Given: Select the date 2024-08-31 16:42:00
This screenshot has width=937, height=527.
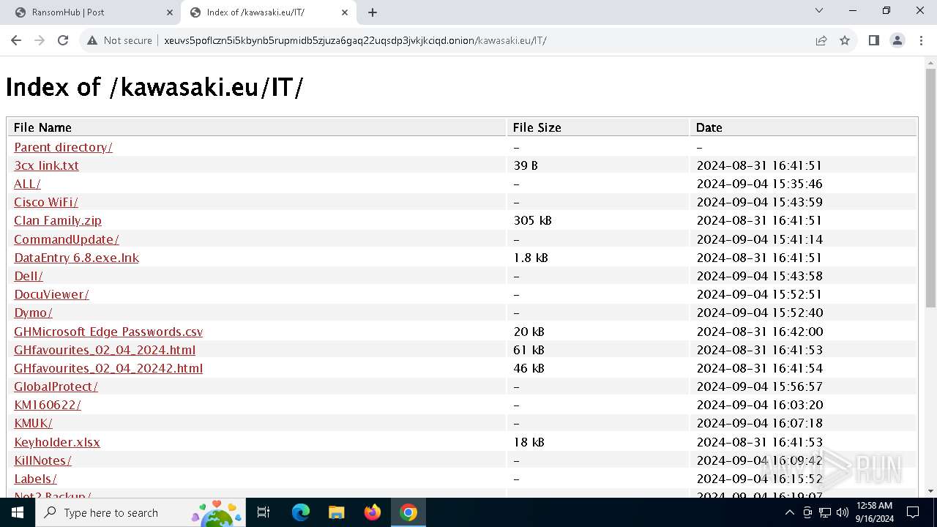Looking at the screenshot, I should pos(759,332).
